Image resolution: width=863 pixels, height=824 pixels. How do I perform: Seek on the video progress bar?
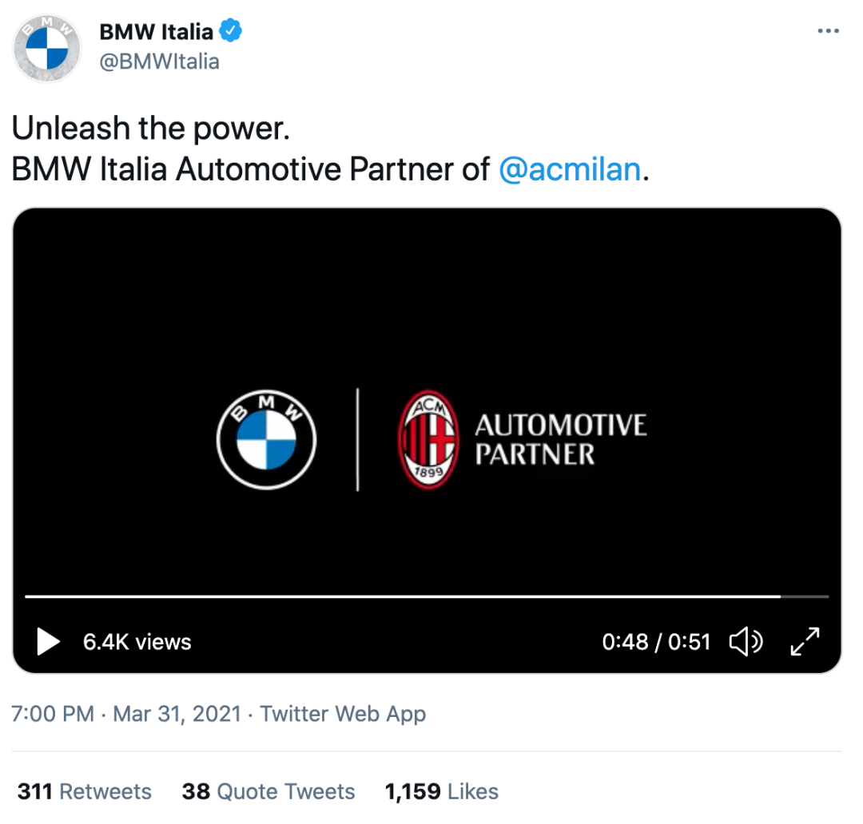[427, 596]
